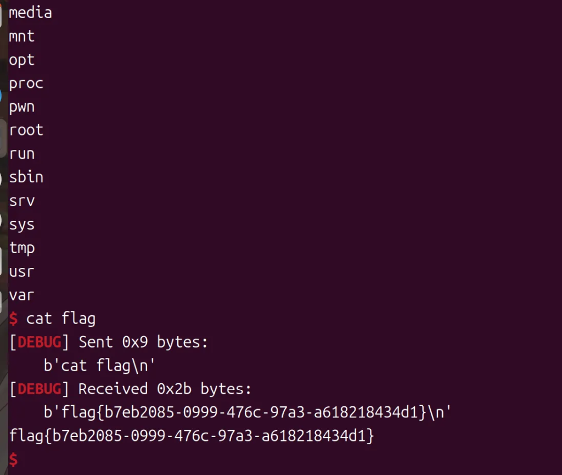Click the "srv" directory entry
Viewport: 562px width, 475px height.
click(x=22, y=201)
